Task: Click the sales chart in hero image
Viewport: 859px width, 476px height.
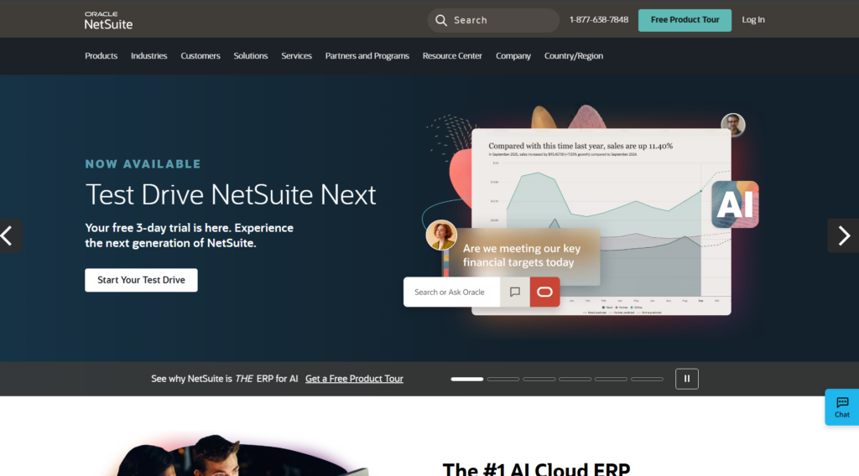Action: (601, 221)
